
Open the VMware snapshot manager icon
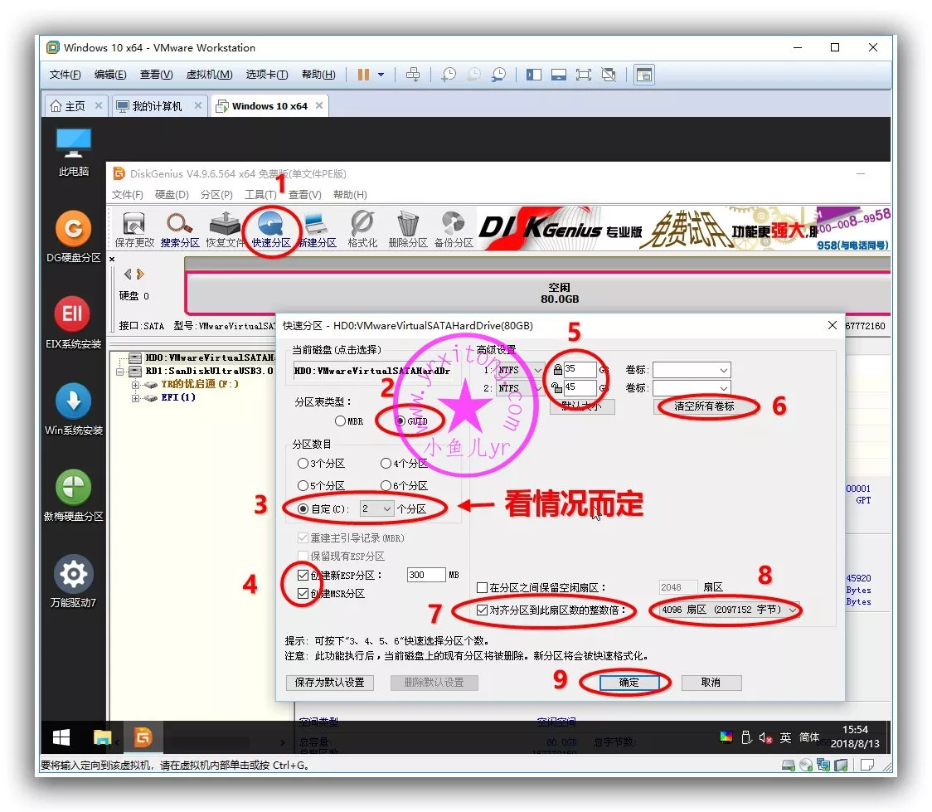pos(498,75)
